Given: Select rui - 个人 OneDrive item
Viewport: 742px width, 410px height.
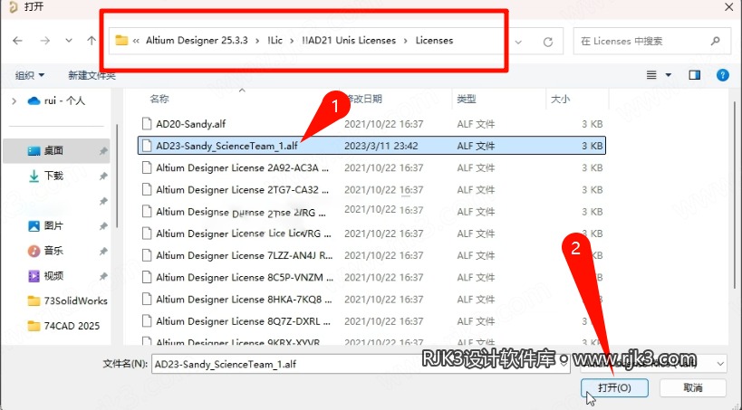Looking at the screenshot, I should (x=56, y=100).
